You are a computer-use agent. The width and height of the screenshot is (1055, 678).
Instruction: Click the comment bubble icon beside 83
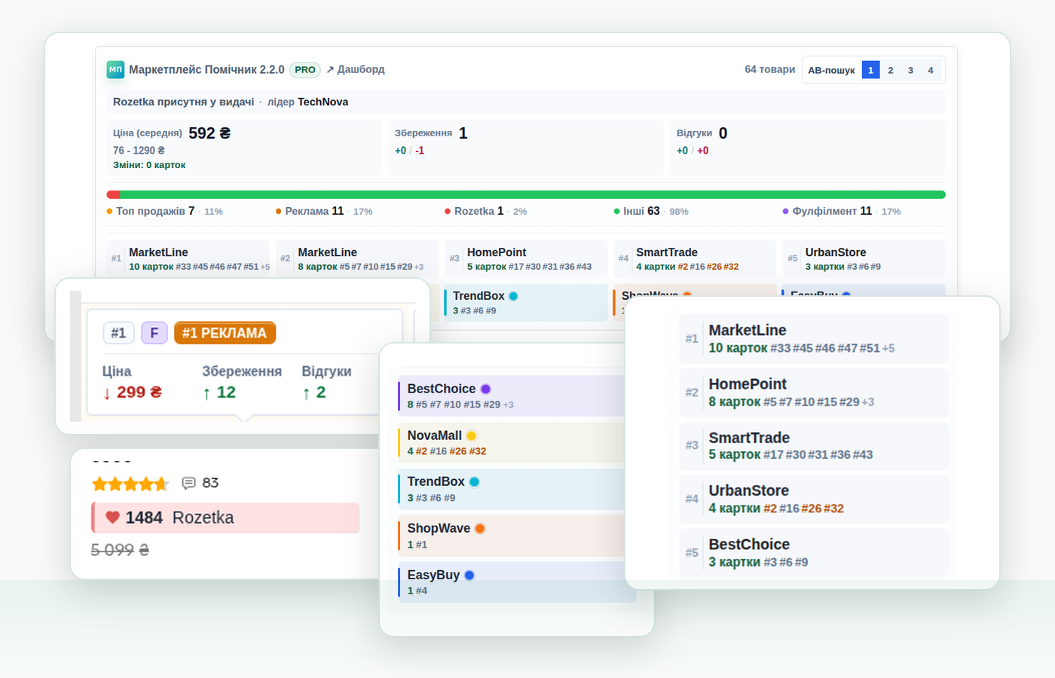[x=188, y=483]
